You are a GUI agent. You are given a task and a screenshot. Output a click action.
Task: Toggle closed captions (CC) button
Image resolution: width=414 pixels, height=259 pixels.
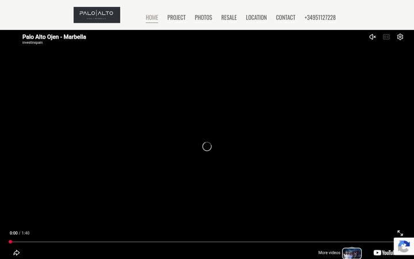tap(386, 37)
